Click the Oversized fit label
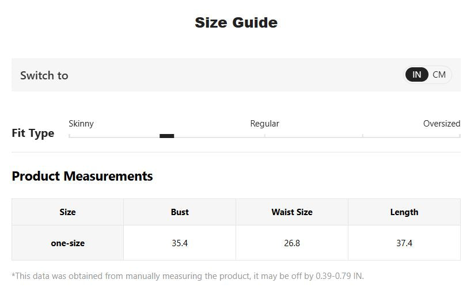 (x=442, y=124)
